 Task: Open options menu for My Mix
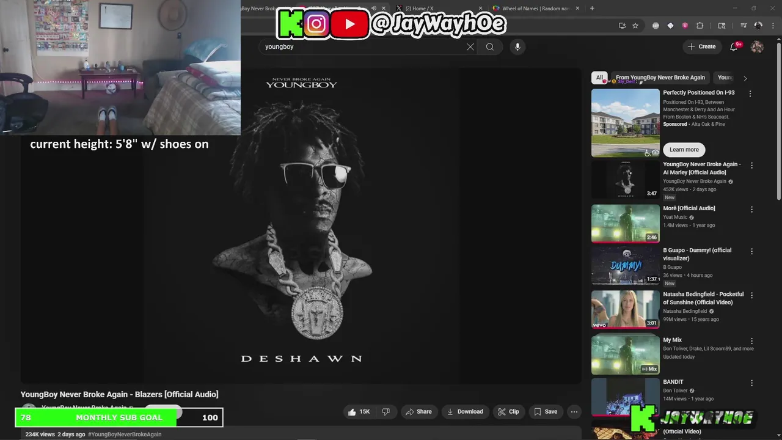point(752,341)
